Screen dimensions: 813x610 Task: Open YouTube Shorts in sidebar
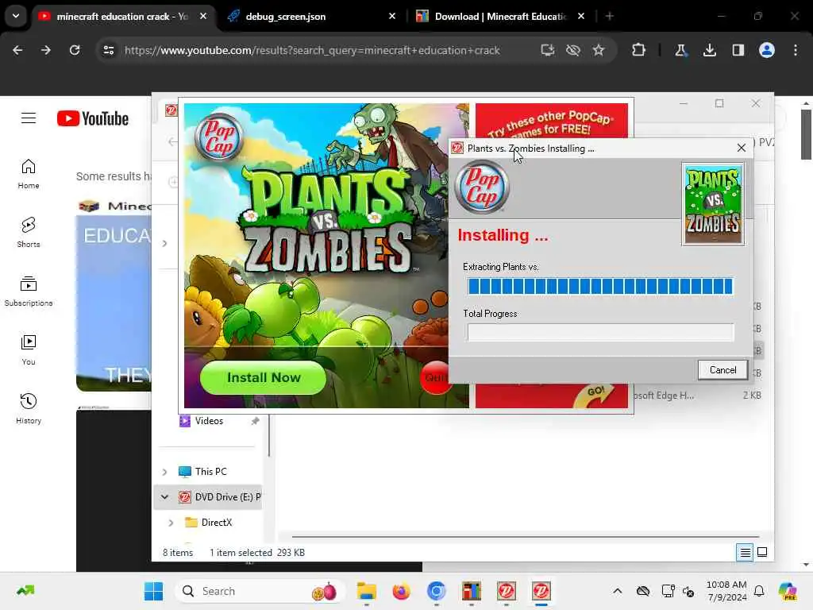click(x=29, y=233)
